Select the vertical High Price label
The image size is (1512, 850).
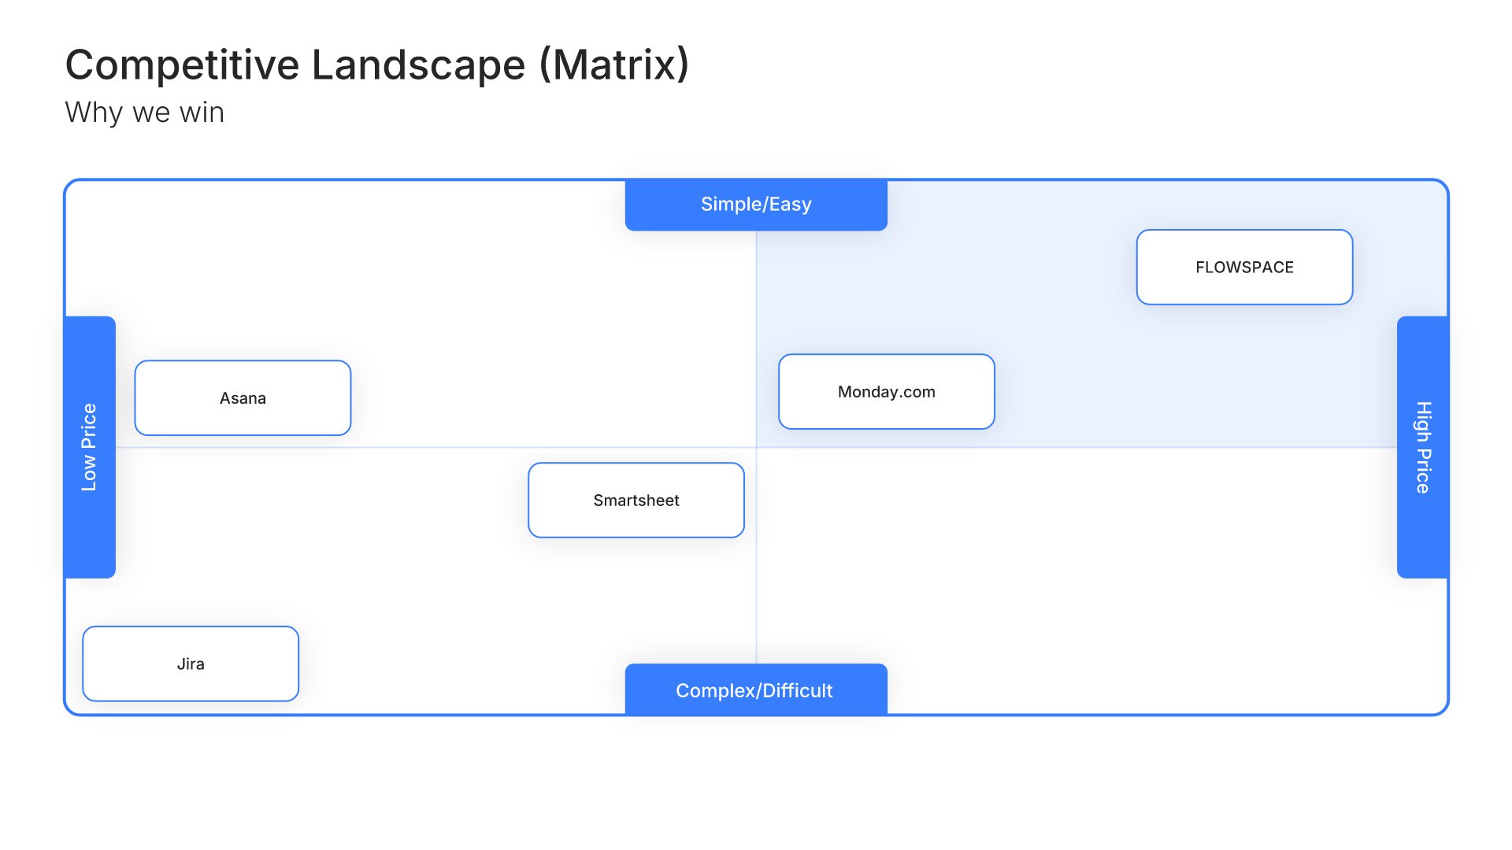tap(1422, 447)
